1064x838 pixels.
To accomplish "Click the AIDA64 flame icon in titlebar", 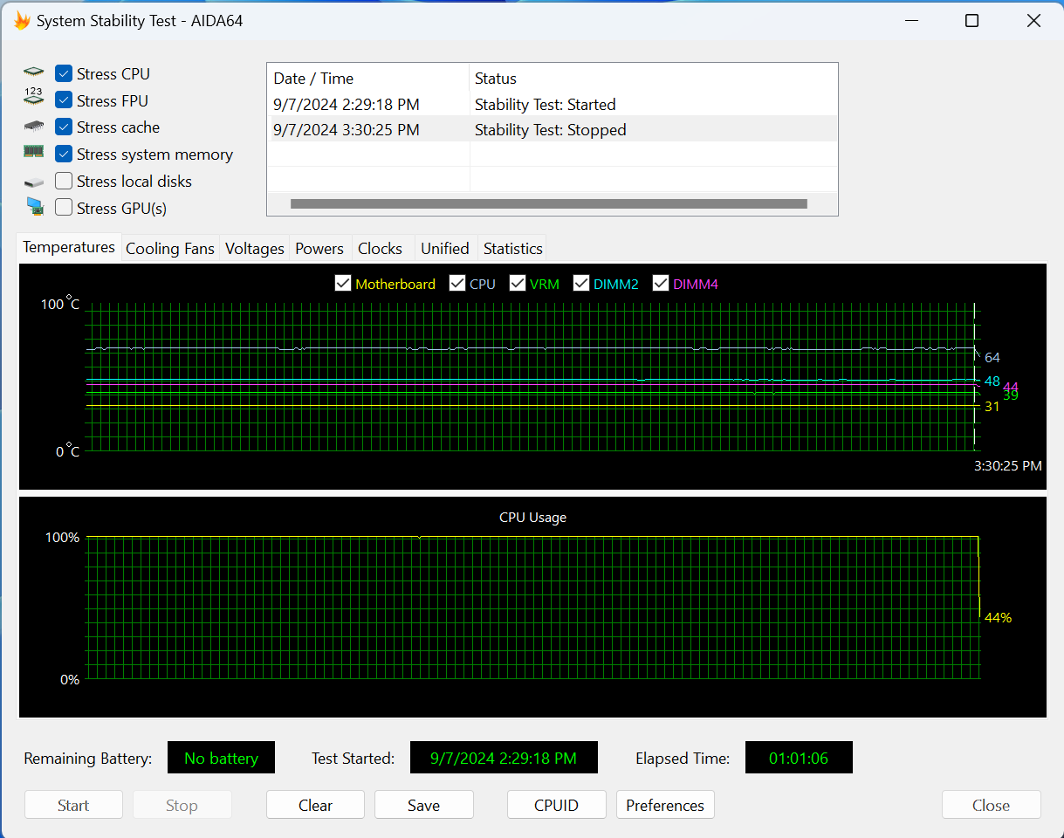I will (22, 19).
